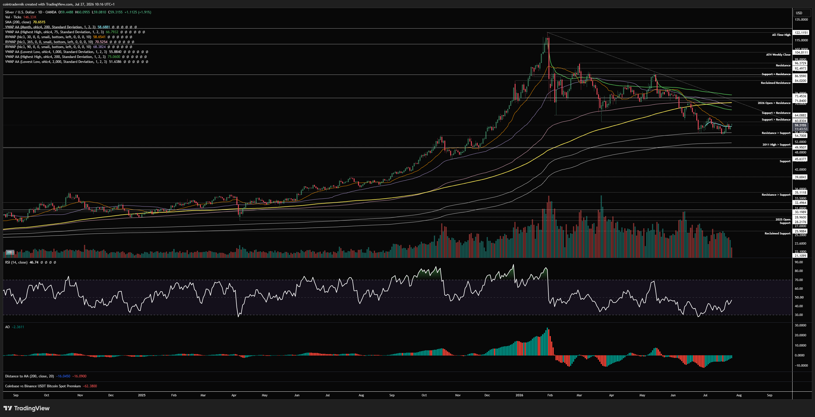Select Coinbase vs Binance Spot Premium legend
Image resolution: width=815 pixels, height=417 pixels.
43,386
